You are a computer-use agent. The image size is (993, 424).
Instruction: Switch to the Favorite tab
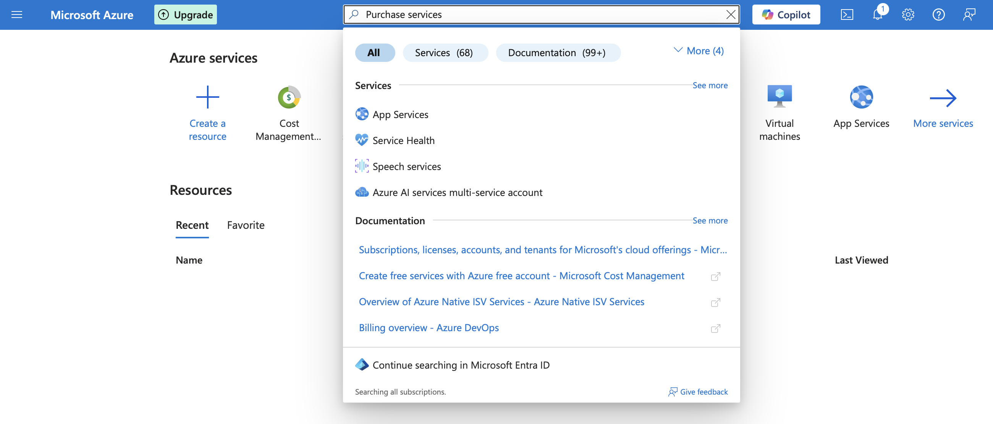246,225
